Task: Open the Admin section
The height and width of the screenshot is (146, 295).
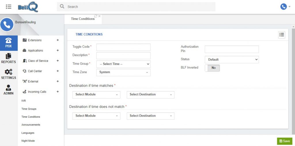Action: (x=8, y=90)
